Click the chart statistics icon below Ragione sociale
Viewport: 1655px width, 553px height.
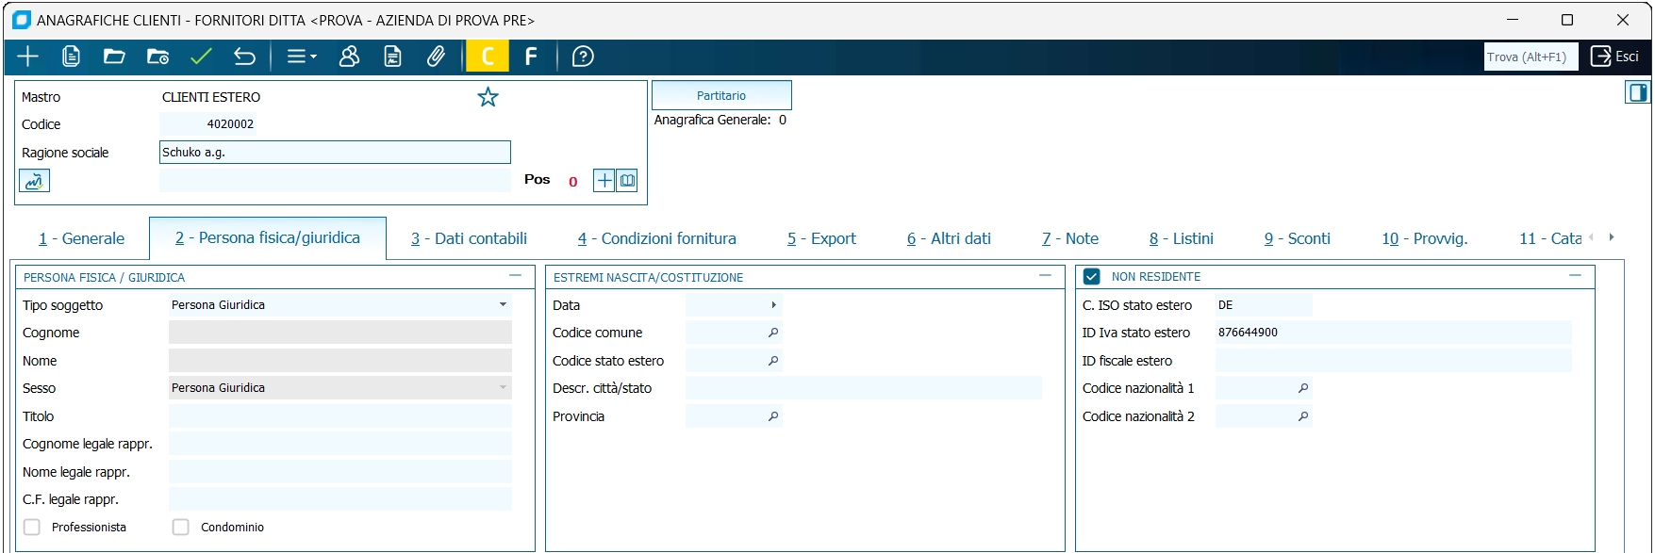coord(34,181)
